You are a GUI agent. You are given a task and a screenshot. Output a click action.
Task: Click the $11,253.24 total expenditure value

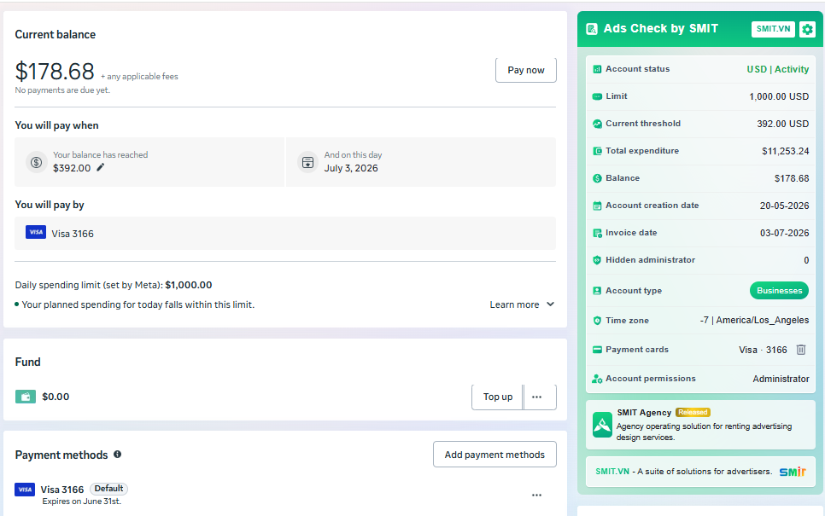[786, 151]
